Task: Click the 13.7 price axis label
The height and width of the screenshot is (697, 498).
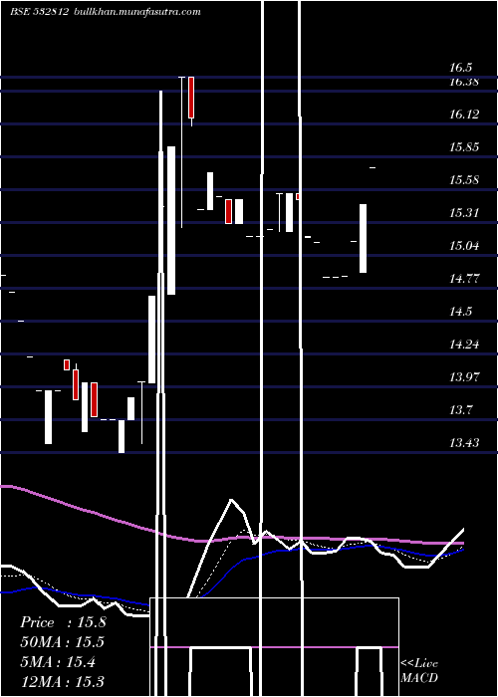Action: [460, 410]
